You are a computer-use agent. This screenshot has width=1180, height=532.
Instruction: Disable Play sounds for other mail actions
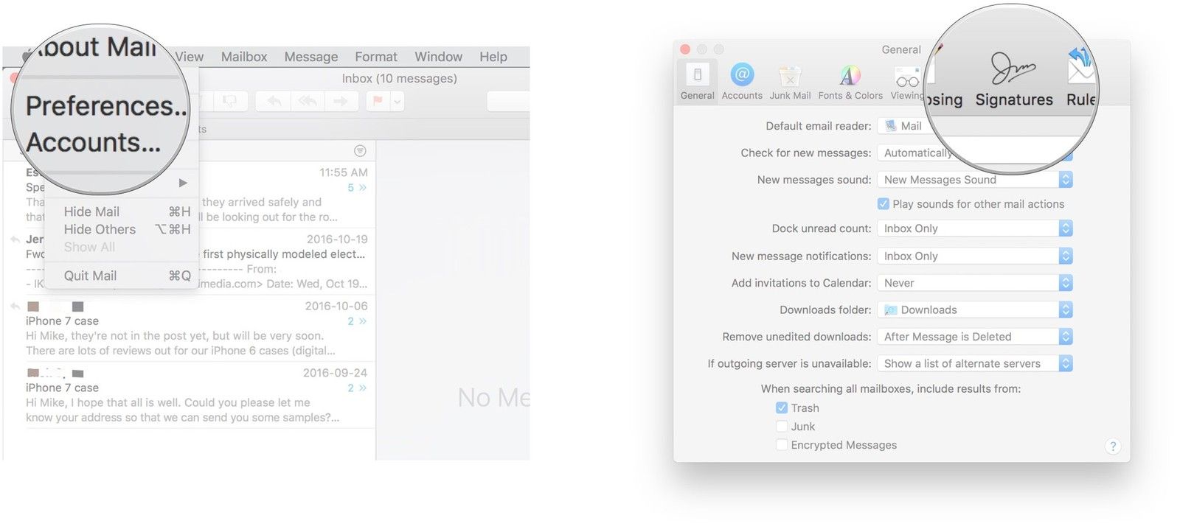pyautogui.click(x=883, y=204)
